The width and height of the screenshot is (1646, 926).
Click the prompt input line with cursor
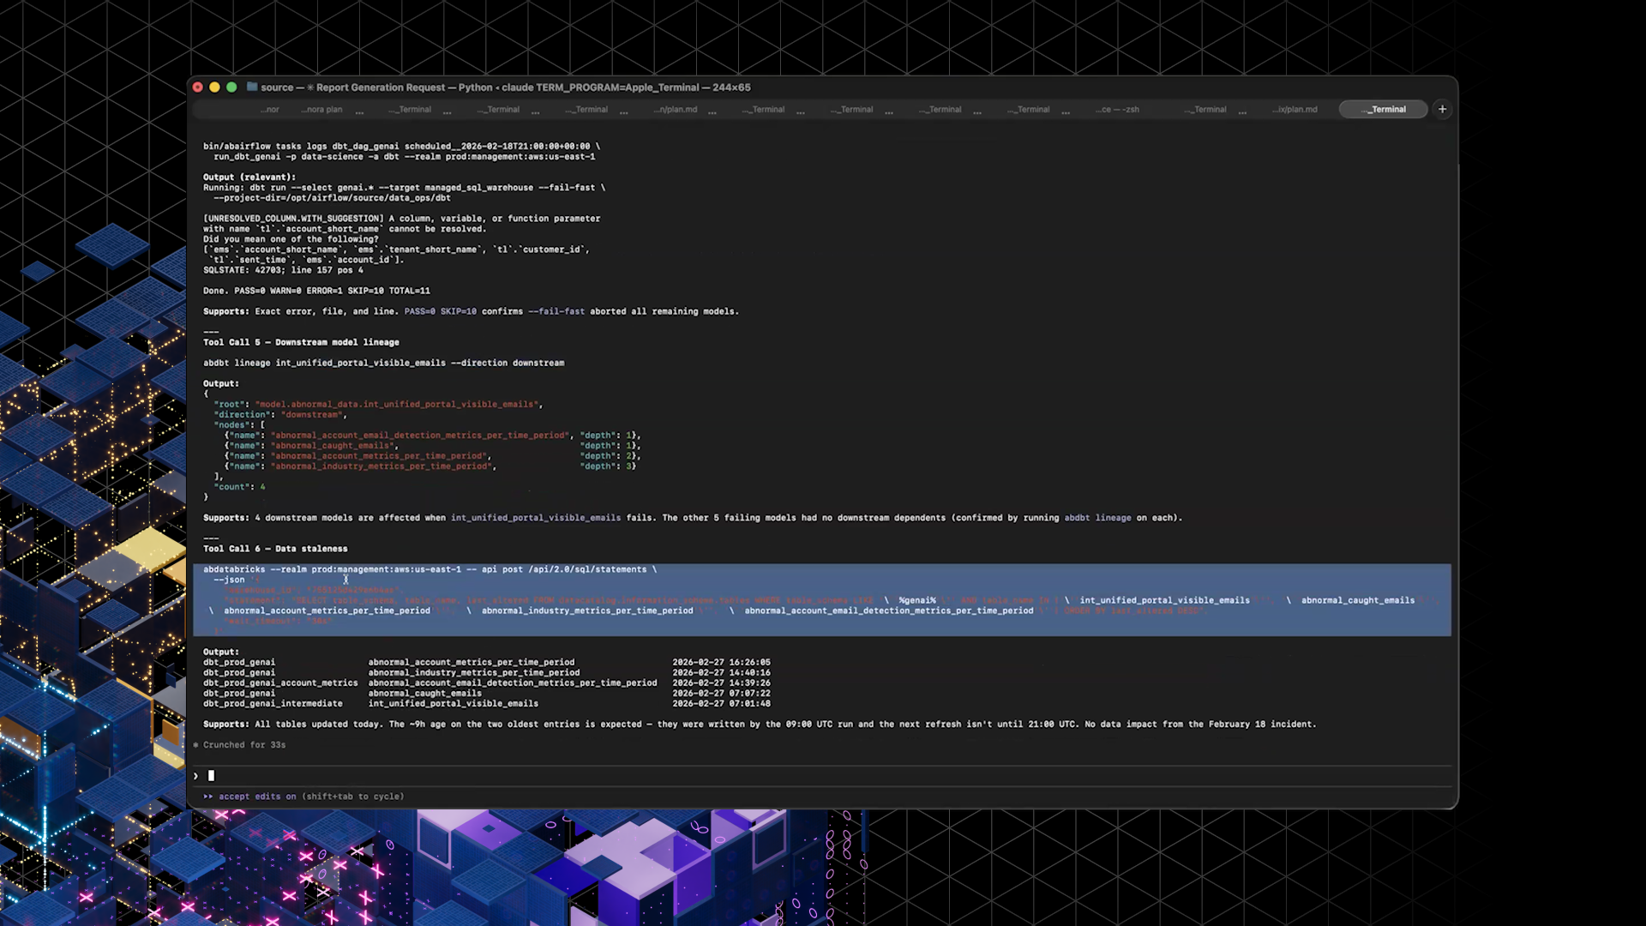(823, 776)
